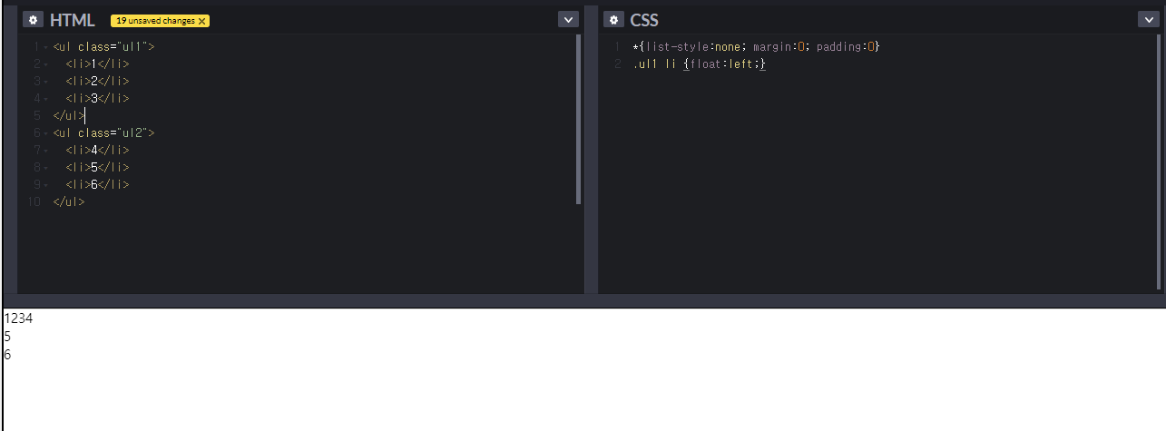Click the 19 unsaved changes label
Screen dimensions: 1166x431
154,21
